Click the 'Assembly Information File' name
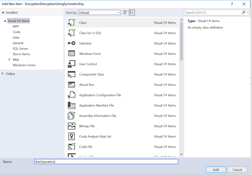 click(x=98, y=116)
